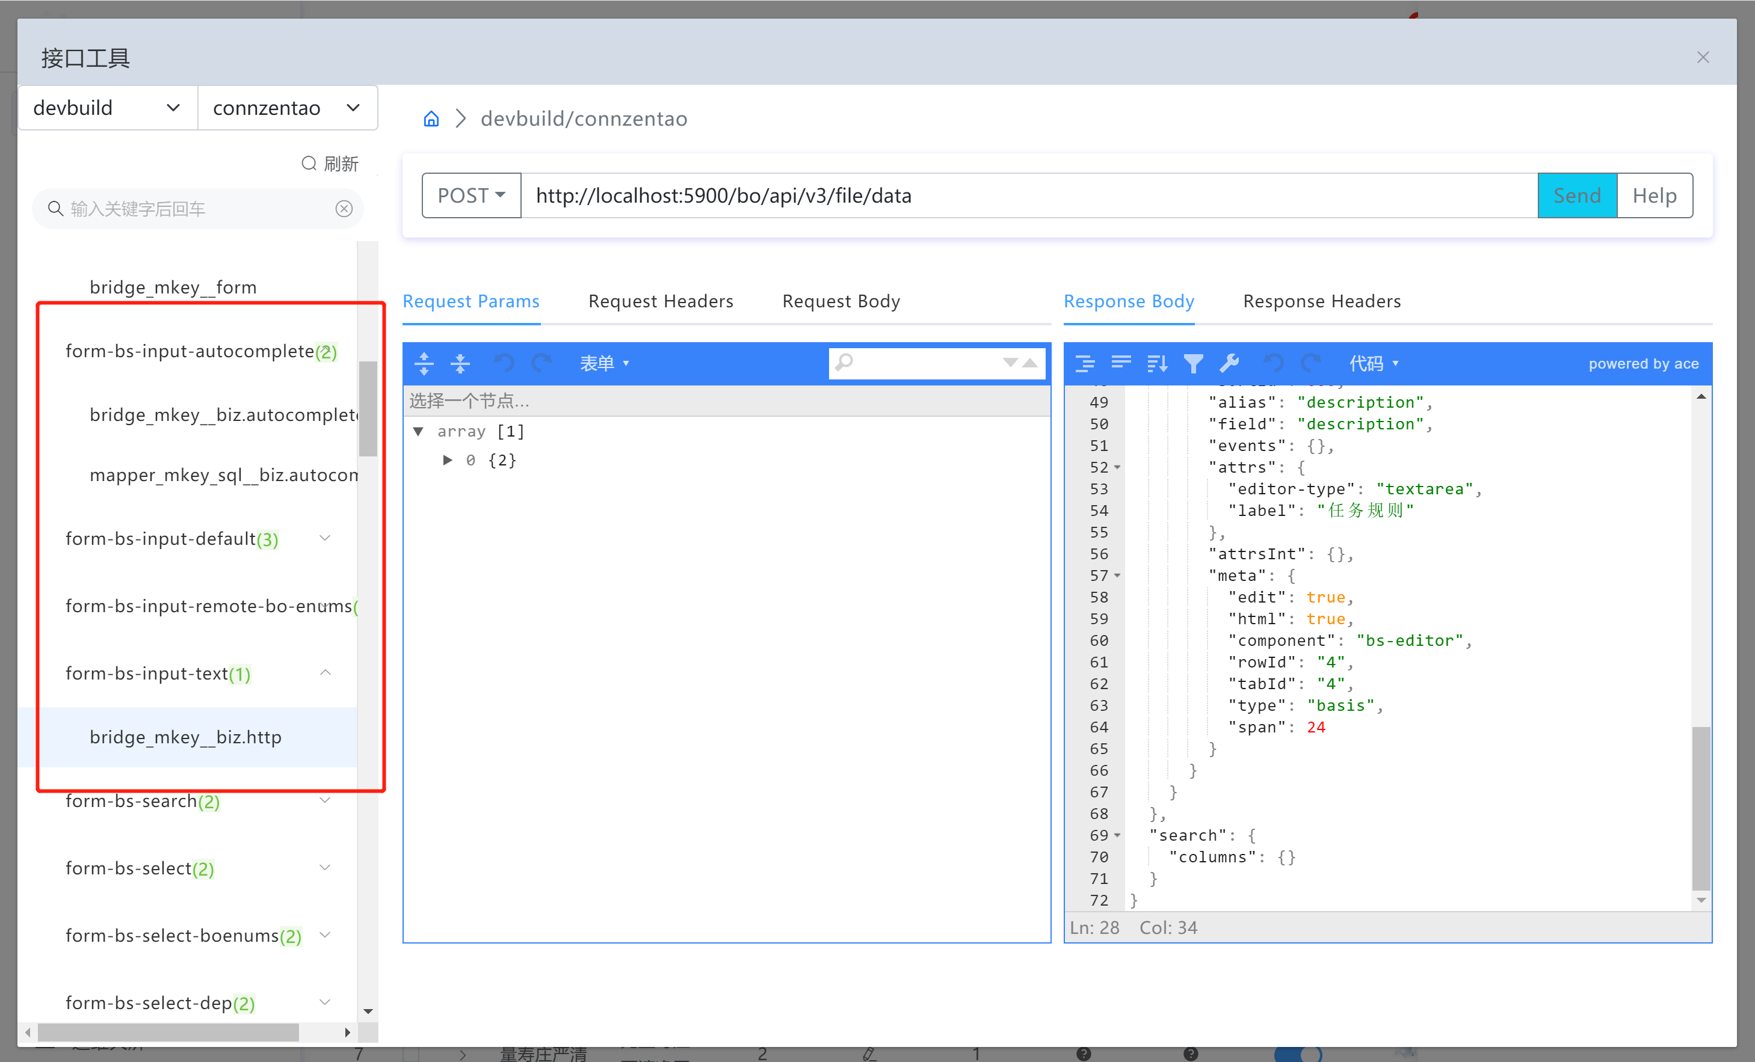Switch to the Request Headers tab
This screenshot has height=1062, width=1755.
[x=661, y=302]
